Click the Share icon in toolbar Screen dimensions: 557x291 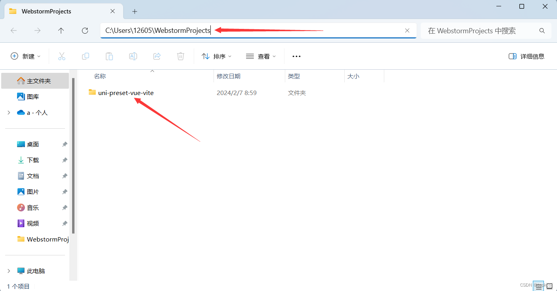[157, 56]
